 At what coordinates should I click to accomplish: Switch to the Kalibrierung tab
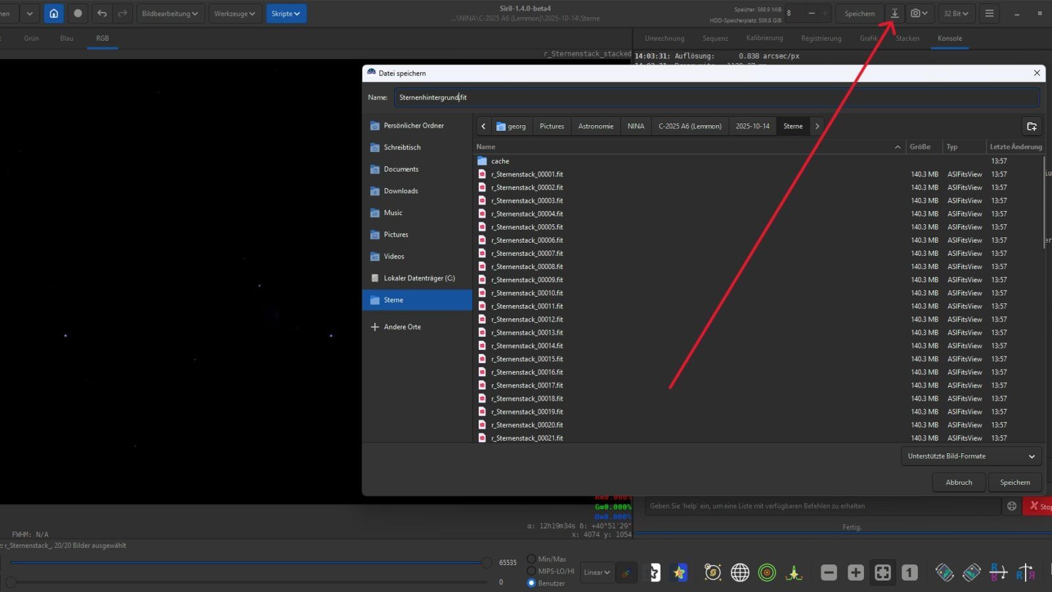(764, 38)
